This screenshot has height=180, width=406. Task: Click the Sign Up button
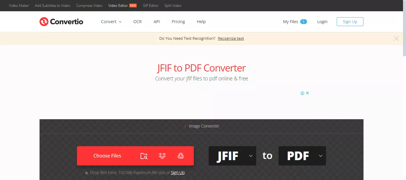350,21
